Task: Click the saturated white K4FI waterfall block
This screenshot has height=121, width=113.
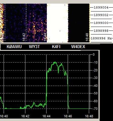Action: pos(57,23)
